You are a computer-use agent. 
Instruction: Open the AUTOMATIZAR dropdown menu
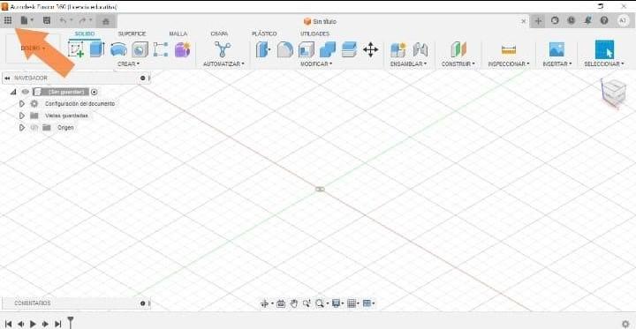coord(223,64)
